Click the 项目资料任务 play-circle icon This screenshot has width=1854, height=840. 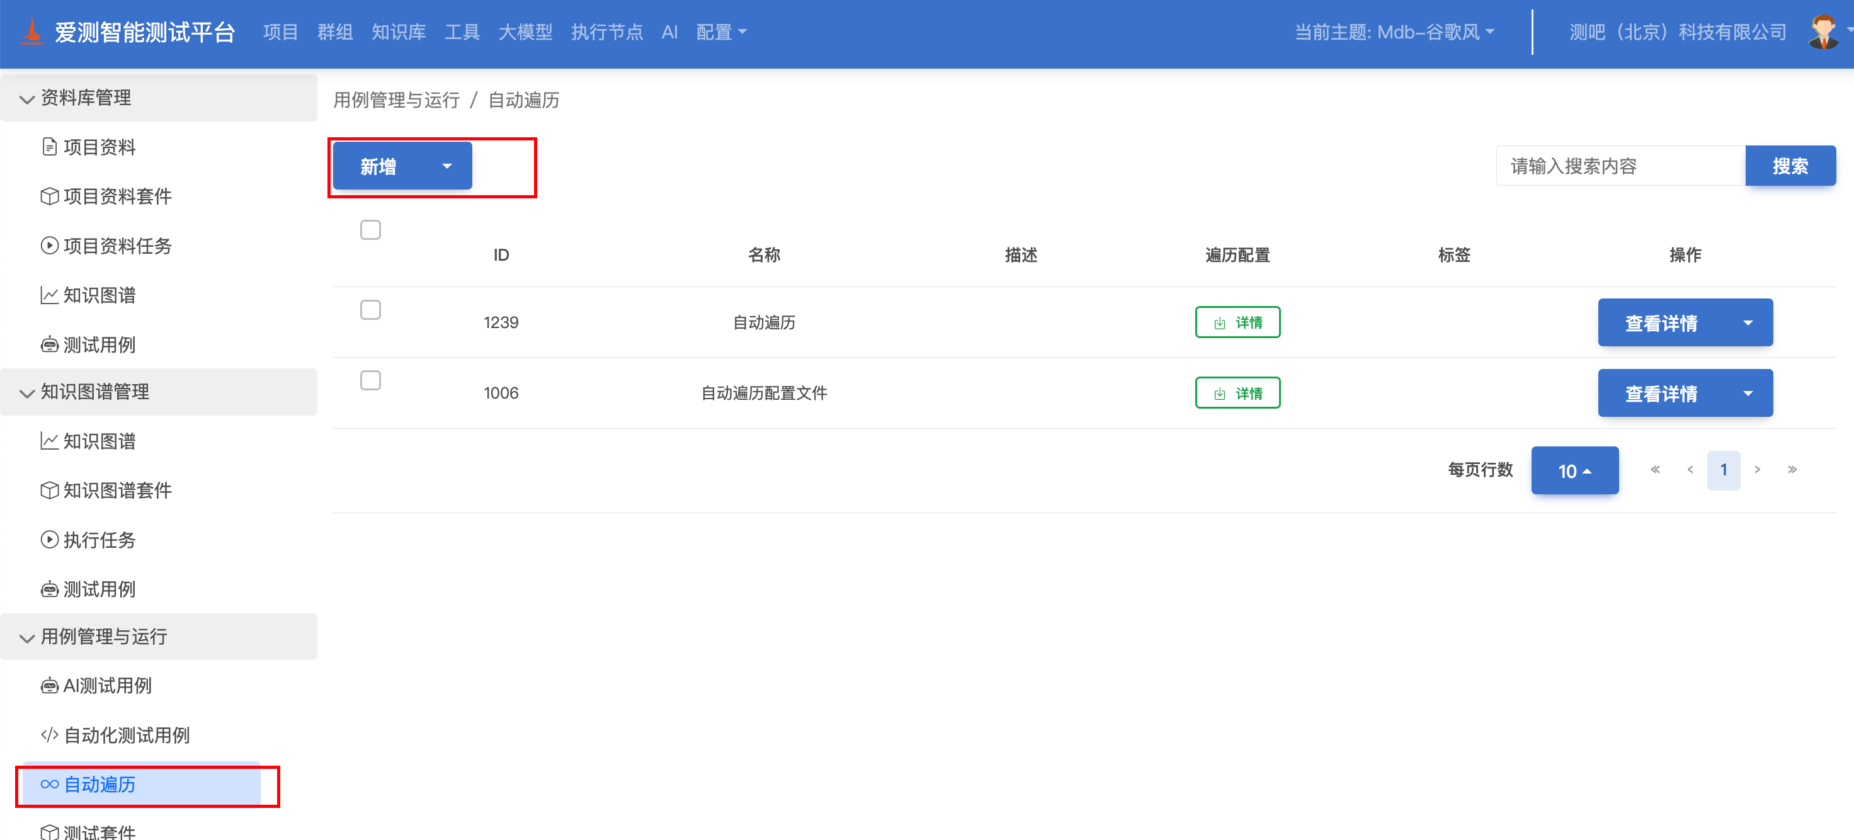(49, 246)
